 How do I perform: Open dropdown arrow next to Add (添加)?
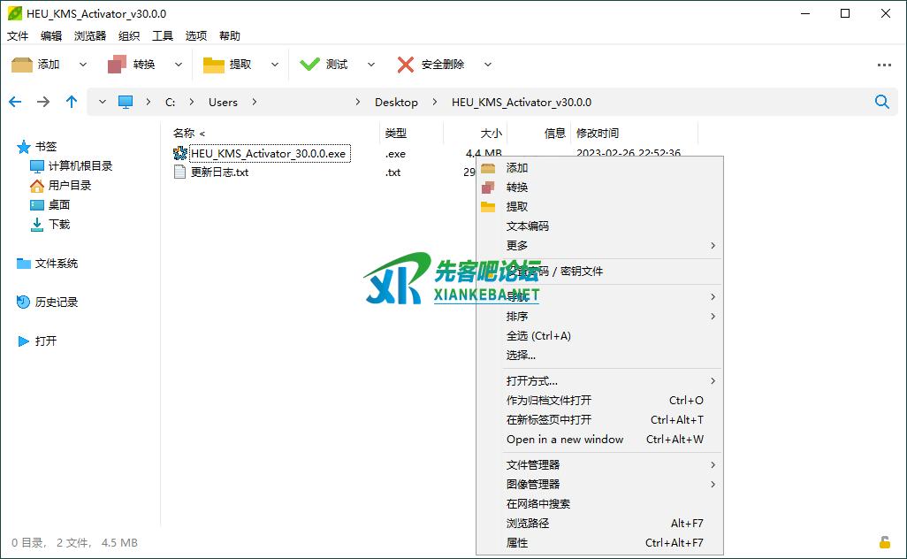coord(83,65)
